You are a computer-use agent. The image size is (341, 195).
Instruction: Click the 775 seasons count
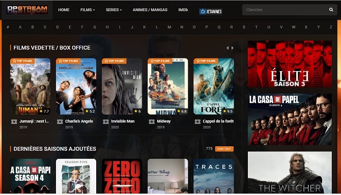point(209,149)
